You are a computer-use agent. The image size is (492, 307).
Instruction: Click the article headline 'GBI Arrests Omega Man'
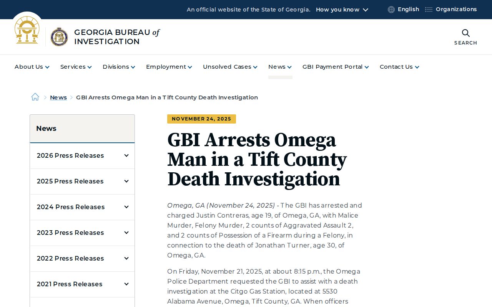(x=257, y=160)
